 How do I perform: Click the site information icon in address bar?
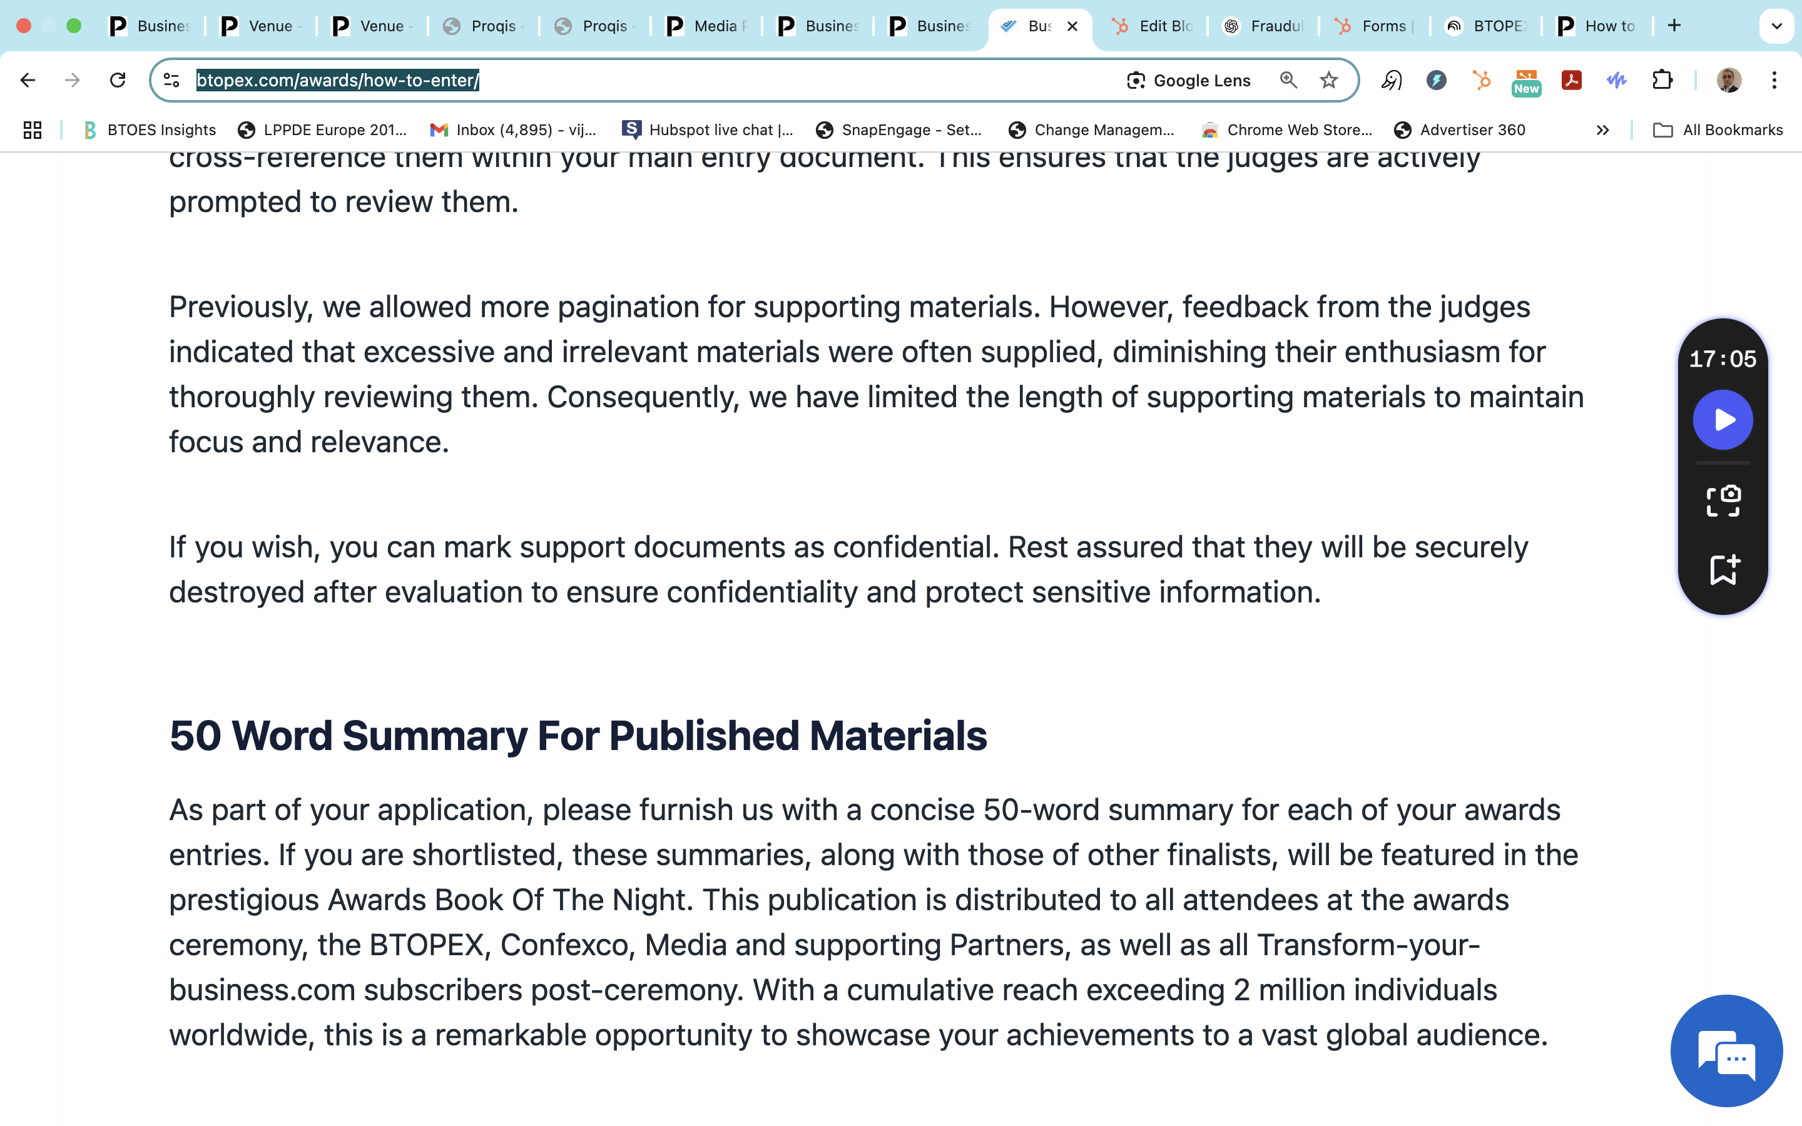click(172, 81)
